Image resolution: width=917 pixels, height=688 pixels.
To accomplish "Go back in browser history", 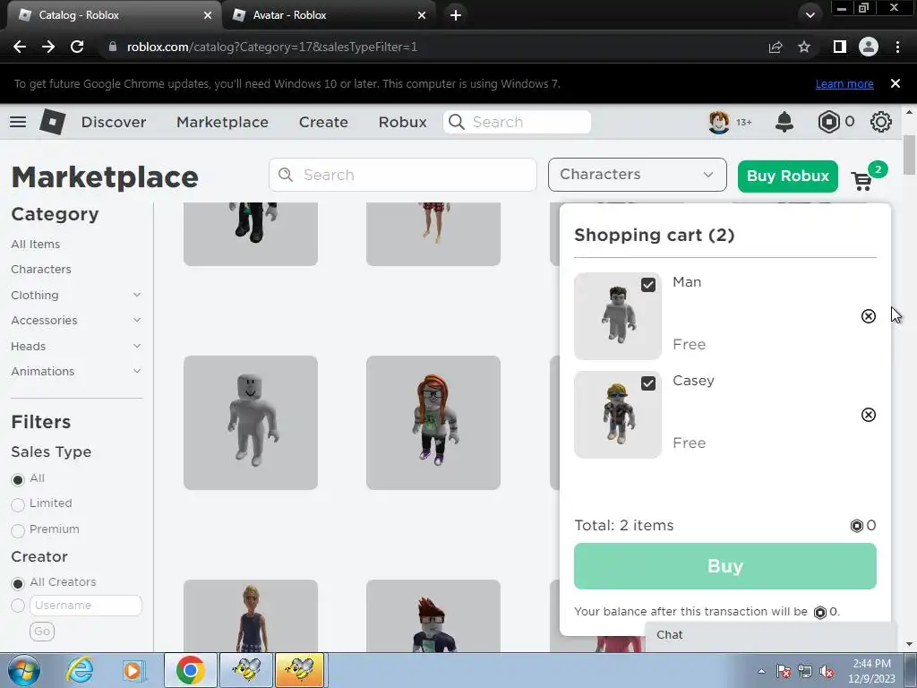I will click(x=20, y=47).
